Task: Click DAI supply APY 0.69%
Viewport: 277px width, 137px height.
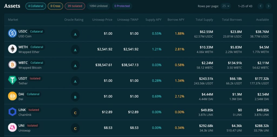Action: (x=157, y=96)
